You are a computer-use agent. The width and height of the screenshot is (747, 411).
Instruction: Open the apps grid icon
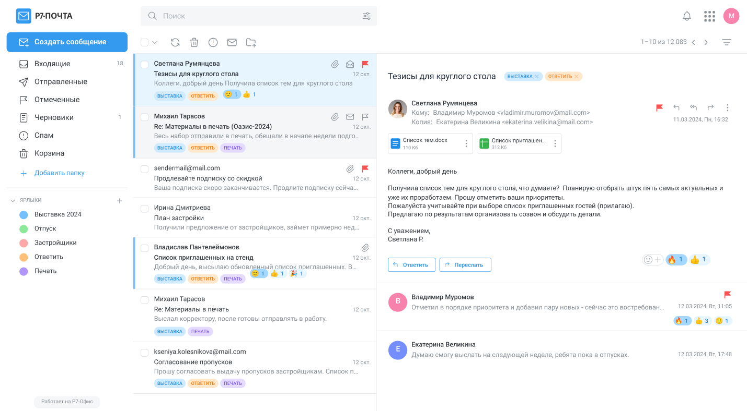pyautogui.click(x=709, y=16)
